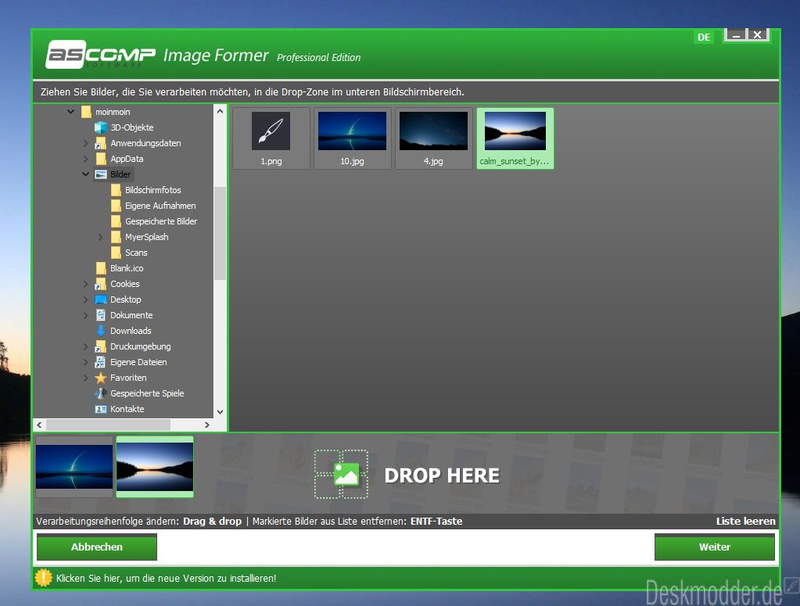
Task: Open the 3D-Objekte cube icon
Action: coord(101,127)
